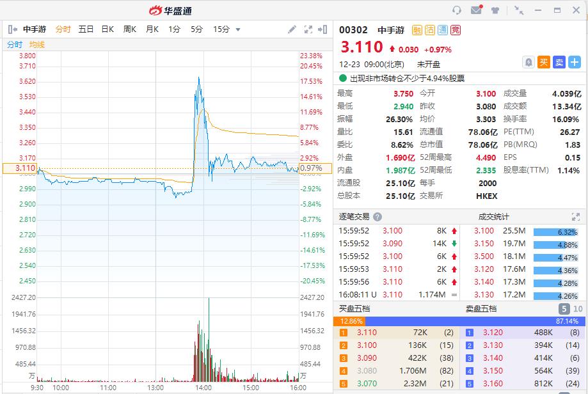Click the 16:08:11 U trade row
The width and height of the screenshot is (588, 394).
click(x=398, y=295)
